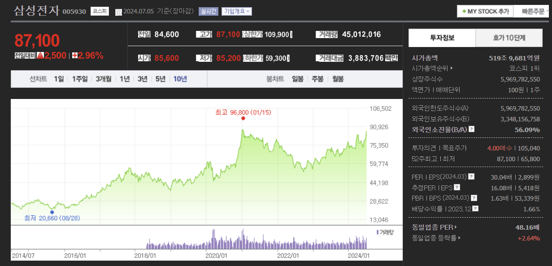The height and width of the screenshot is (266, 552).
Task: Click the 2020/01 label on chart axis
Action: 216,255
